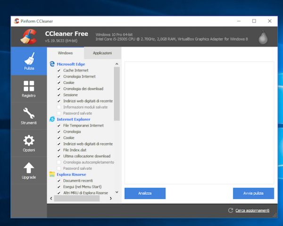Click the Avvia pulizia button

[253, 193]
